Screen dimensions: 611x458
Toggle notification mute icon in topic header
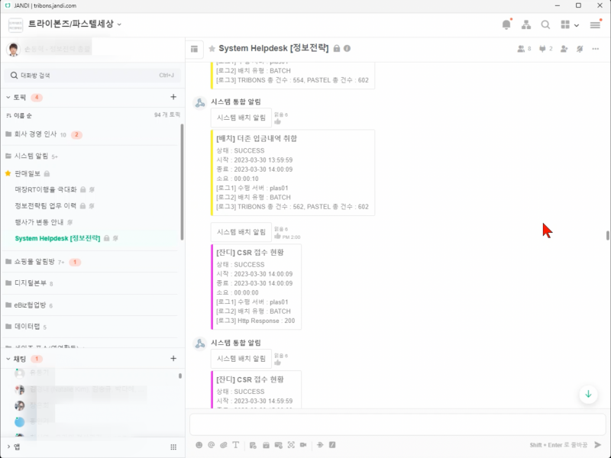pyautogui.click(x=580, y=48)
